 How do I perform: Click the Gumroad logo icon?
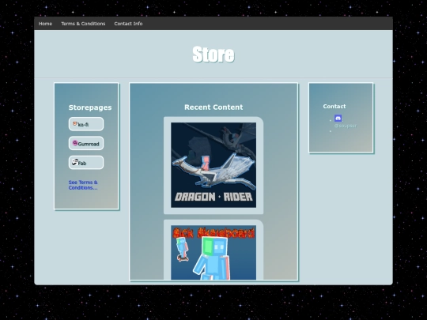(x=75, y=142)
